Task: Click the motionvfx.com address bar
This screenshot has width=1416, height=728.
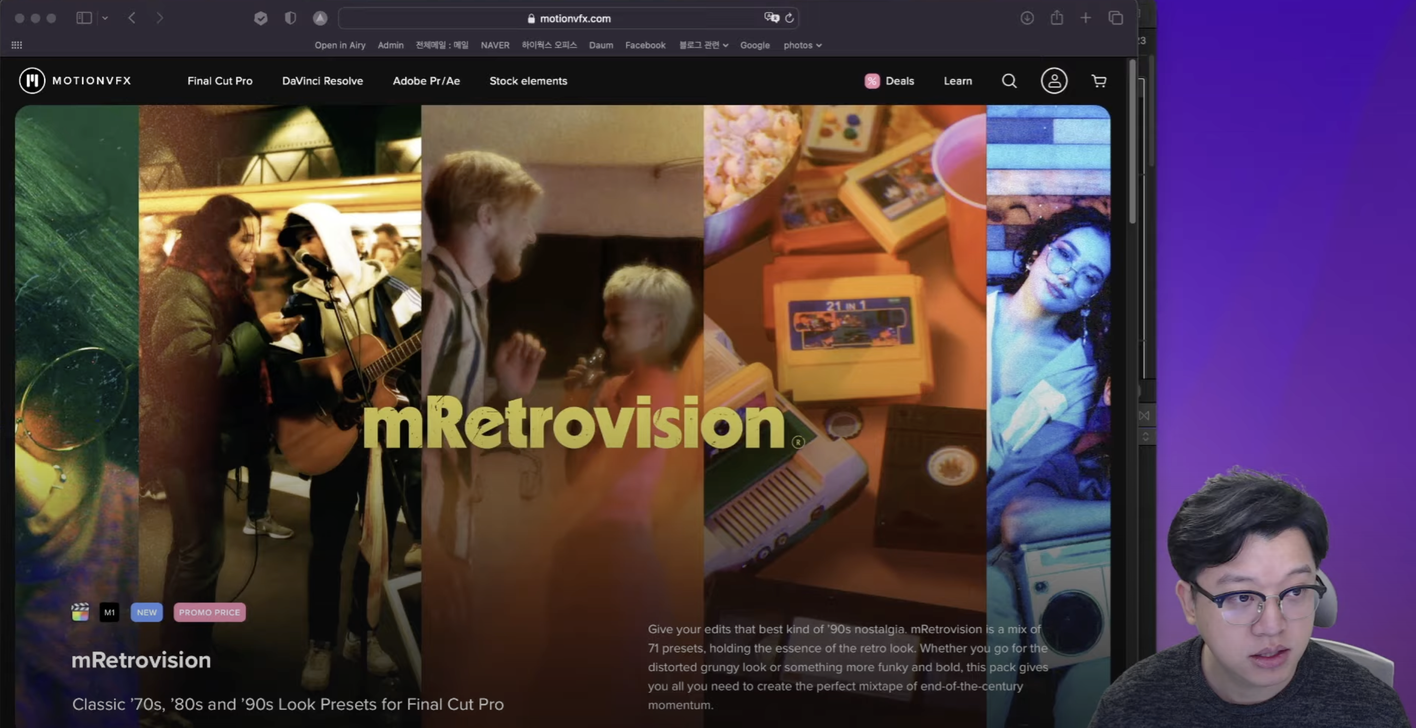Action: pos(569,18)
